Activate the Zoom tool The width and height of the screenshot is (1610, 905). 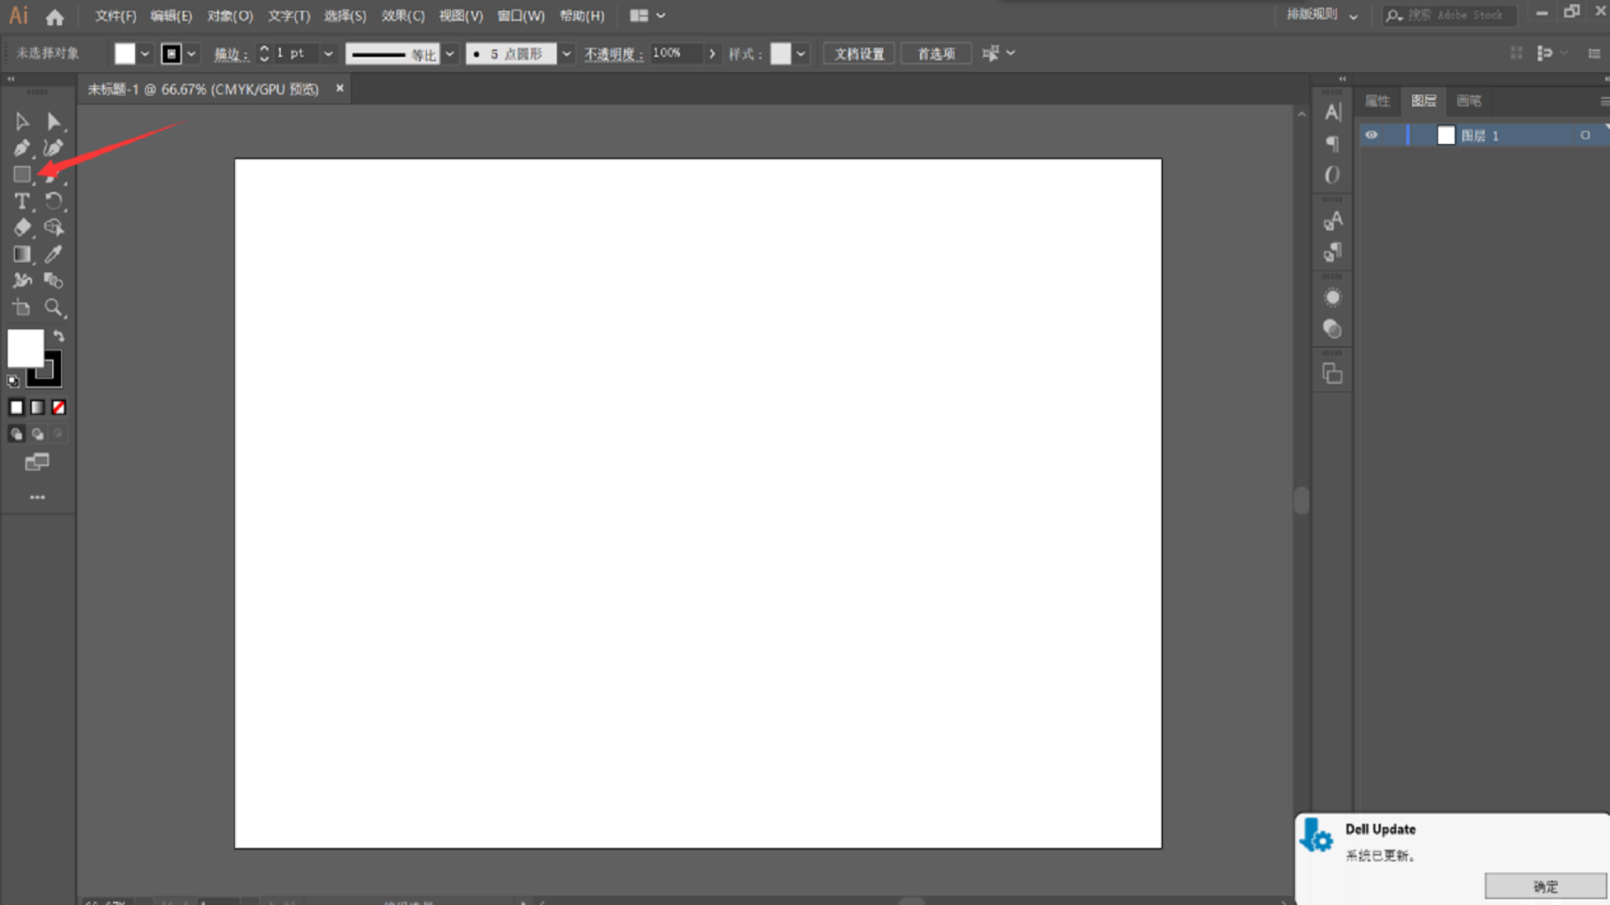(54, 308)
